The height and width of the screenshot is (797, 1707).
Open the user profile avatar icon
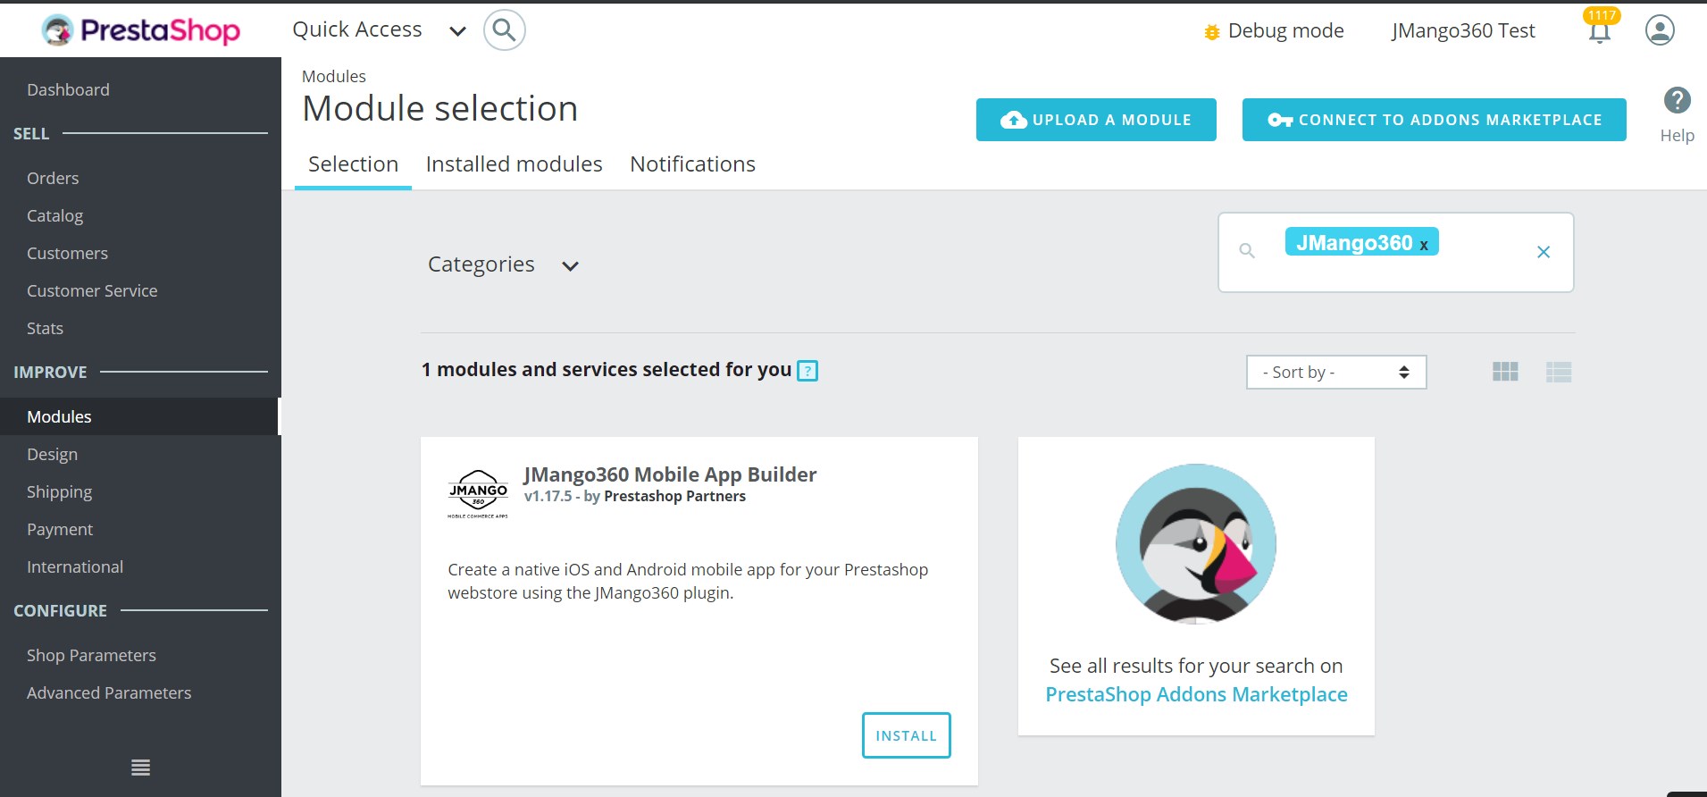point(1660,30)
